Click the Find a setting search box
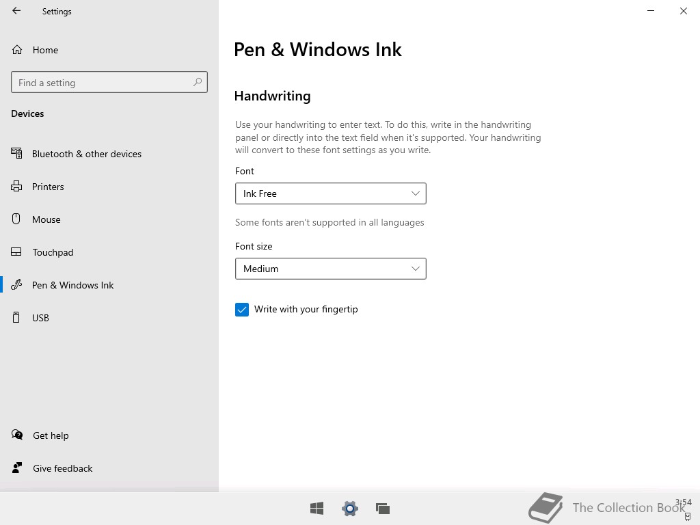The width and height of the screenshot is (700, 525). click(109, 82)
